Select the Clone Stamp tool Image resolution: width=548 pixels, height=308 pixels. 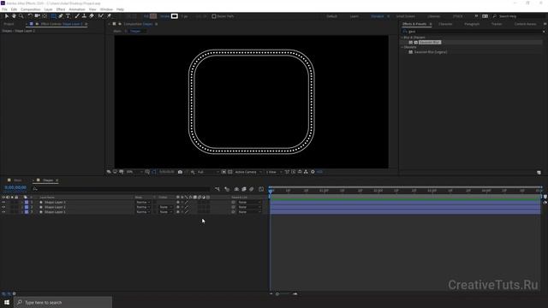[x=84, y=16]
